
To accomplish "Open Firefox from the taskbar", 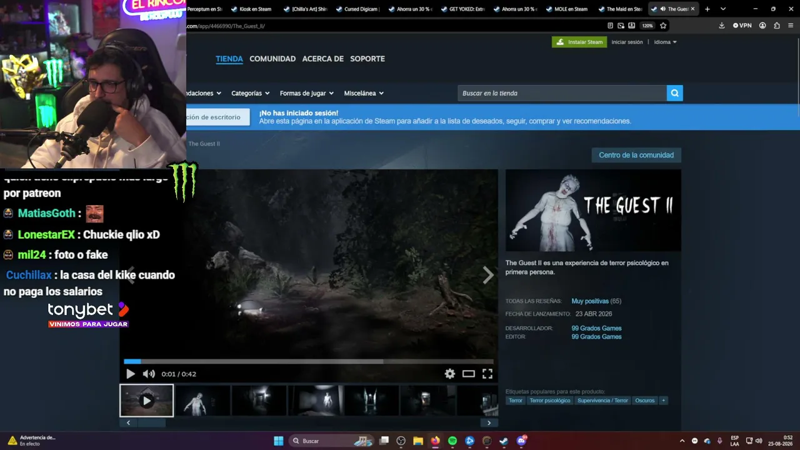I will click(435, 441).
